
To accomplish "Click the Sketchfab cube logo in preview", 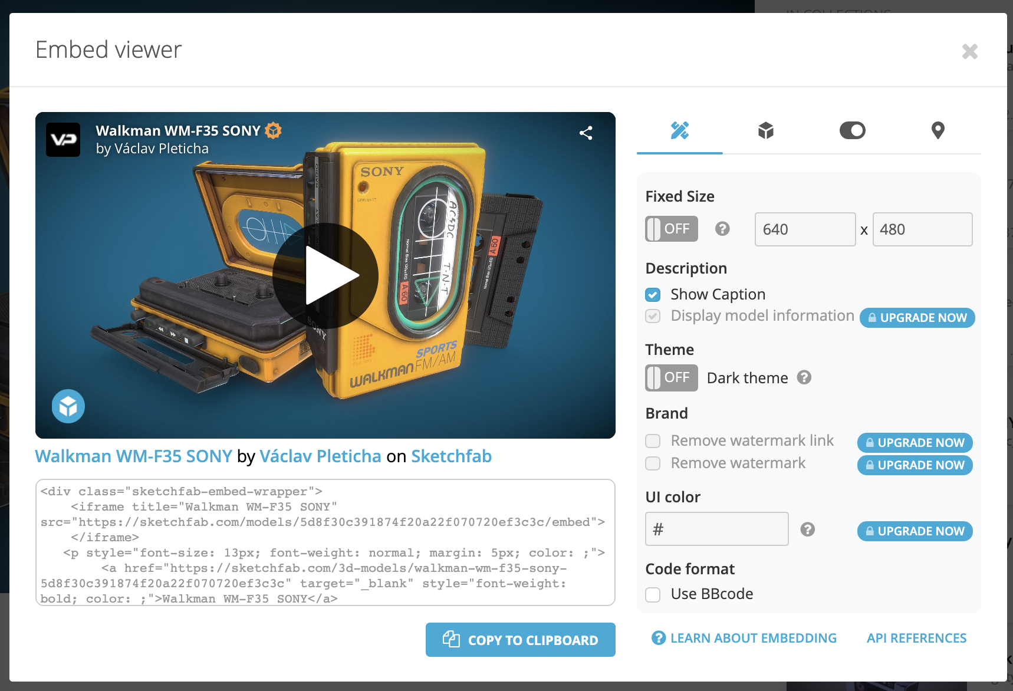I will click(68, 406).
